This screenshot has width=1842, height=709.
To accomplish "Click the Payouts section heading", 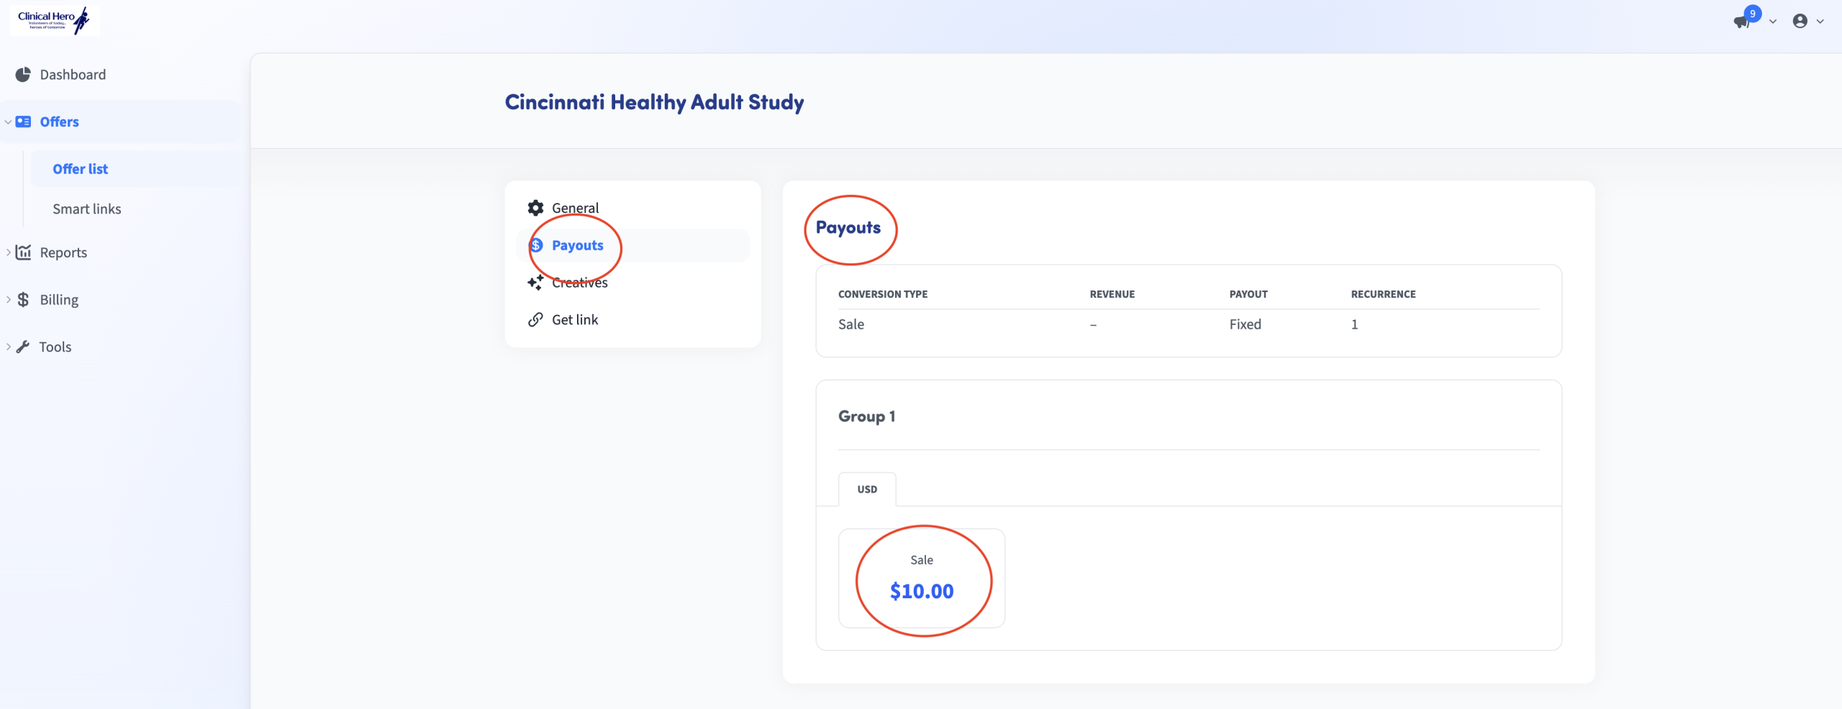I will (x=848, y=227).
